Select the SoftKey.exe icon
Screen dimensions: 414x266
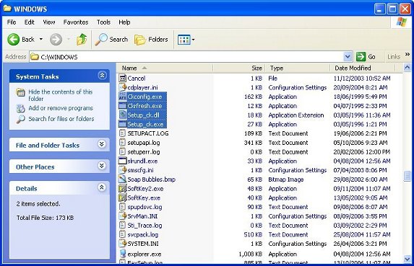click(x=123, y=198)
